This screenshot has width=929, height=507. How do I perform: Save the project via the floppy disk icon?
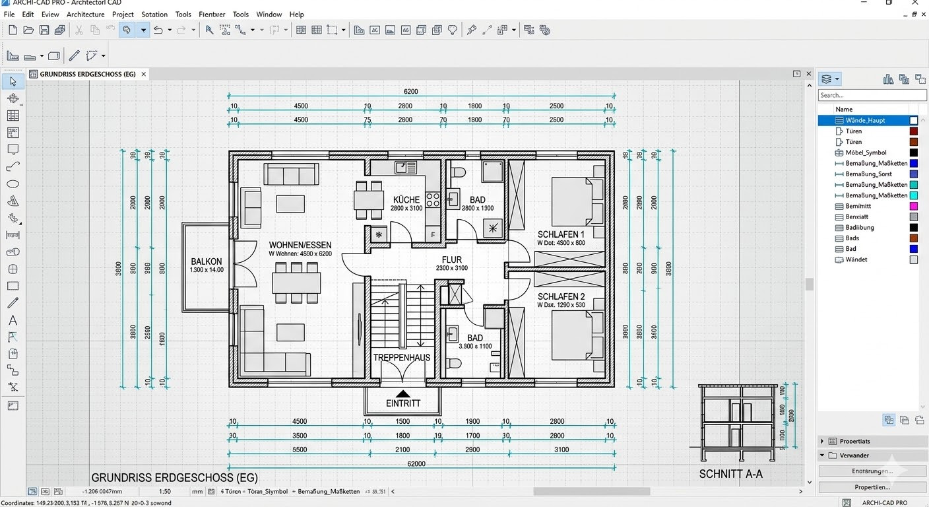click(44, 30)
